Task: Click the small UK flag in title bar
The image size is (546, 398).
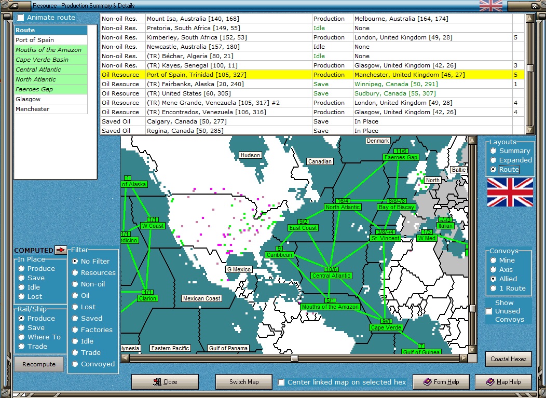Action: click(x=490, y=6)
